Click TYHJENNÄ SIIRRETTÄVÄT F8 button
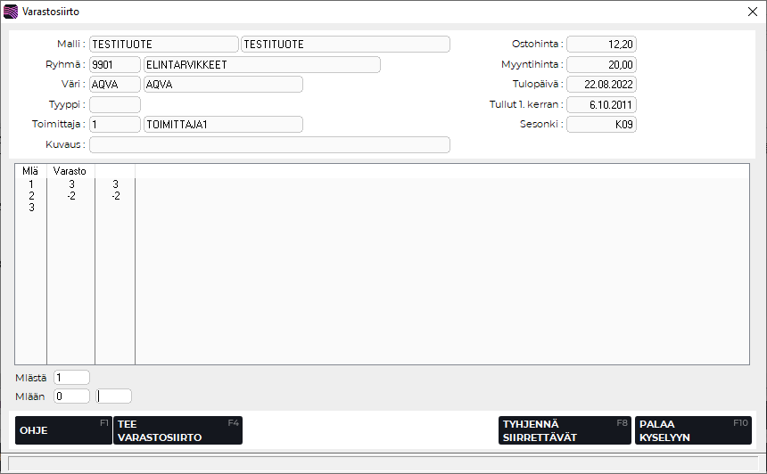This screenshot has width=767, height=474. pyautogui.click(x=565, y=430)
